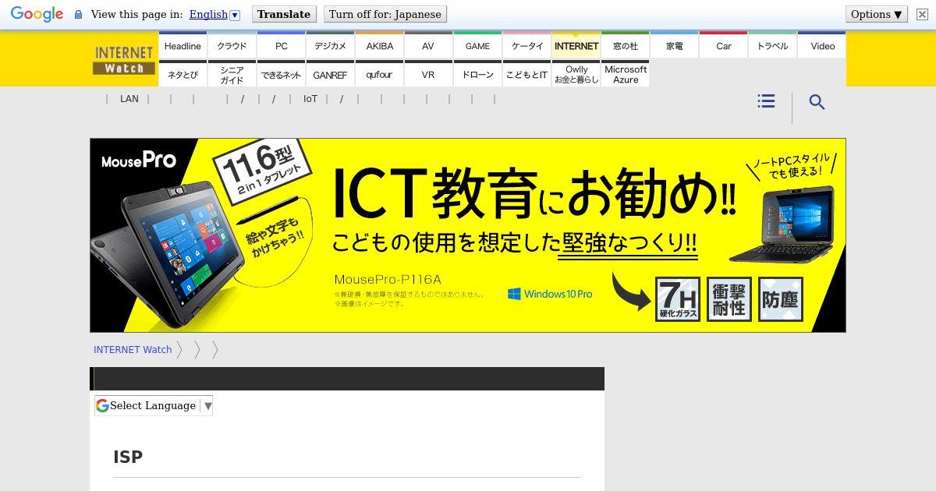Viewport: 936px width, 491px height.
Task: Open the クラウド tab
Action: (x=232, y=45)
